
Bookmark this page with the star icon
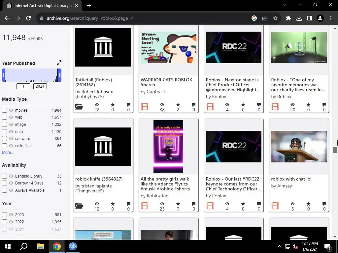(275, 18)
